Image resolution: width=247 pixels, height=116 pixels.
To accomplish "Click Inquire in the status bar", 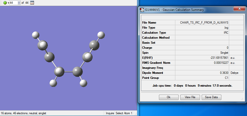I will (x=110, y=113).
